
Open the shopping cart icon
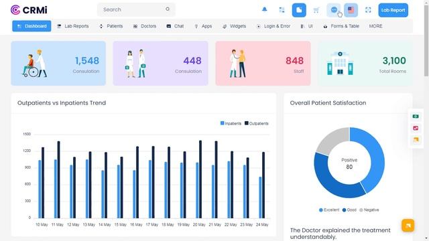[x=316, y=10]
